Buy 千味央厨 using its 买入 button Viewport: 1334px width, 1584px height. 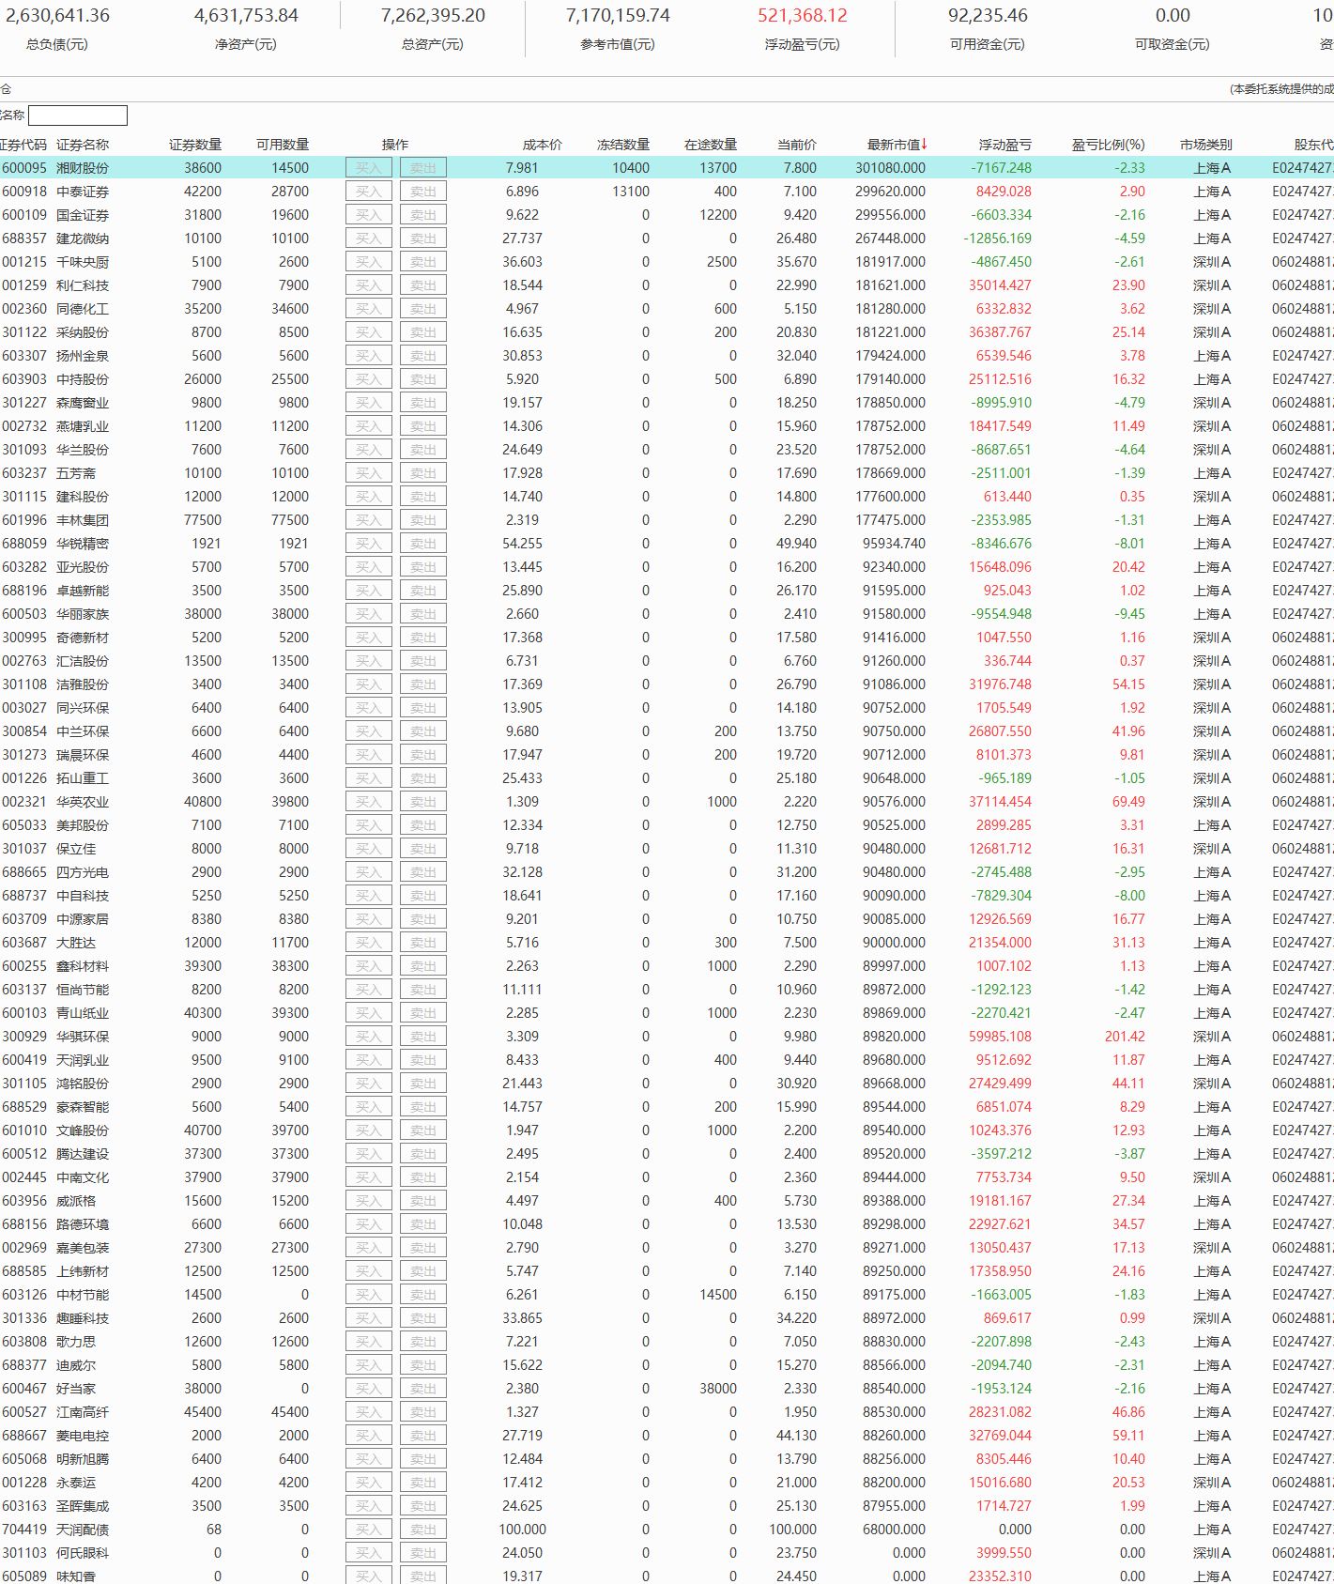369,262
